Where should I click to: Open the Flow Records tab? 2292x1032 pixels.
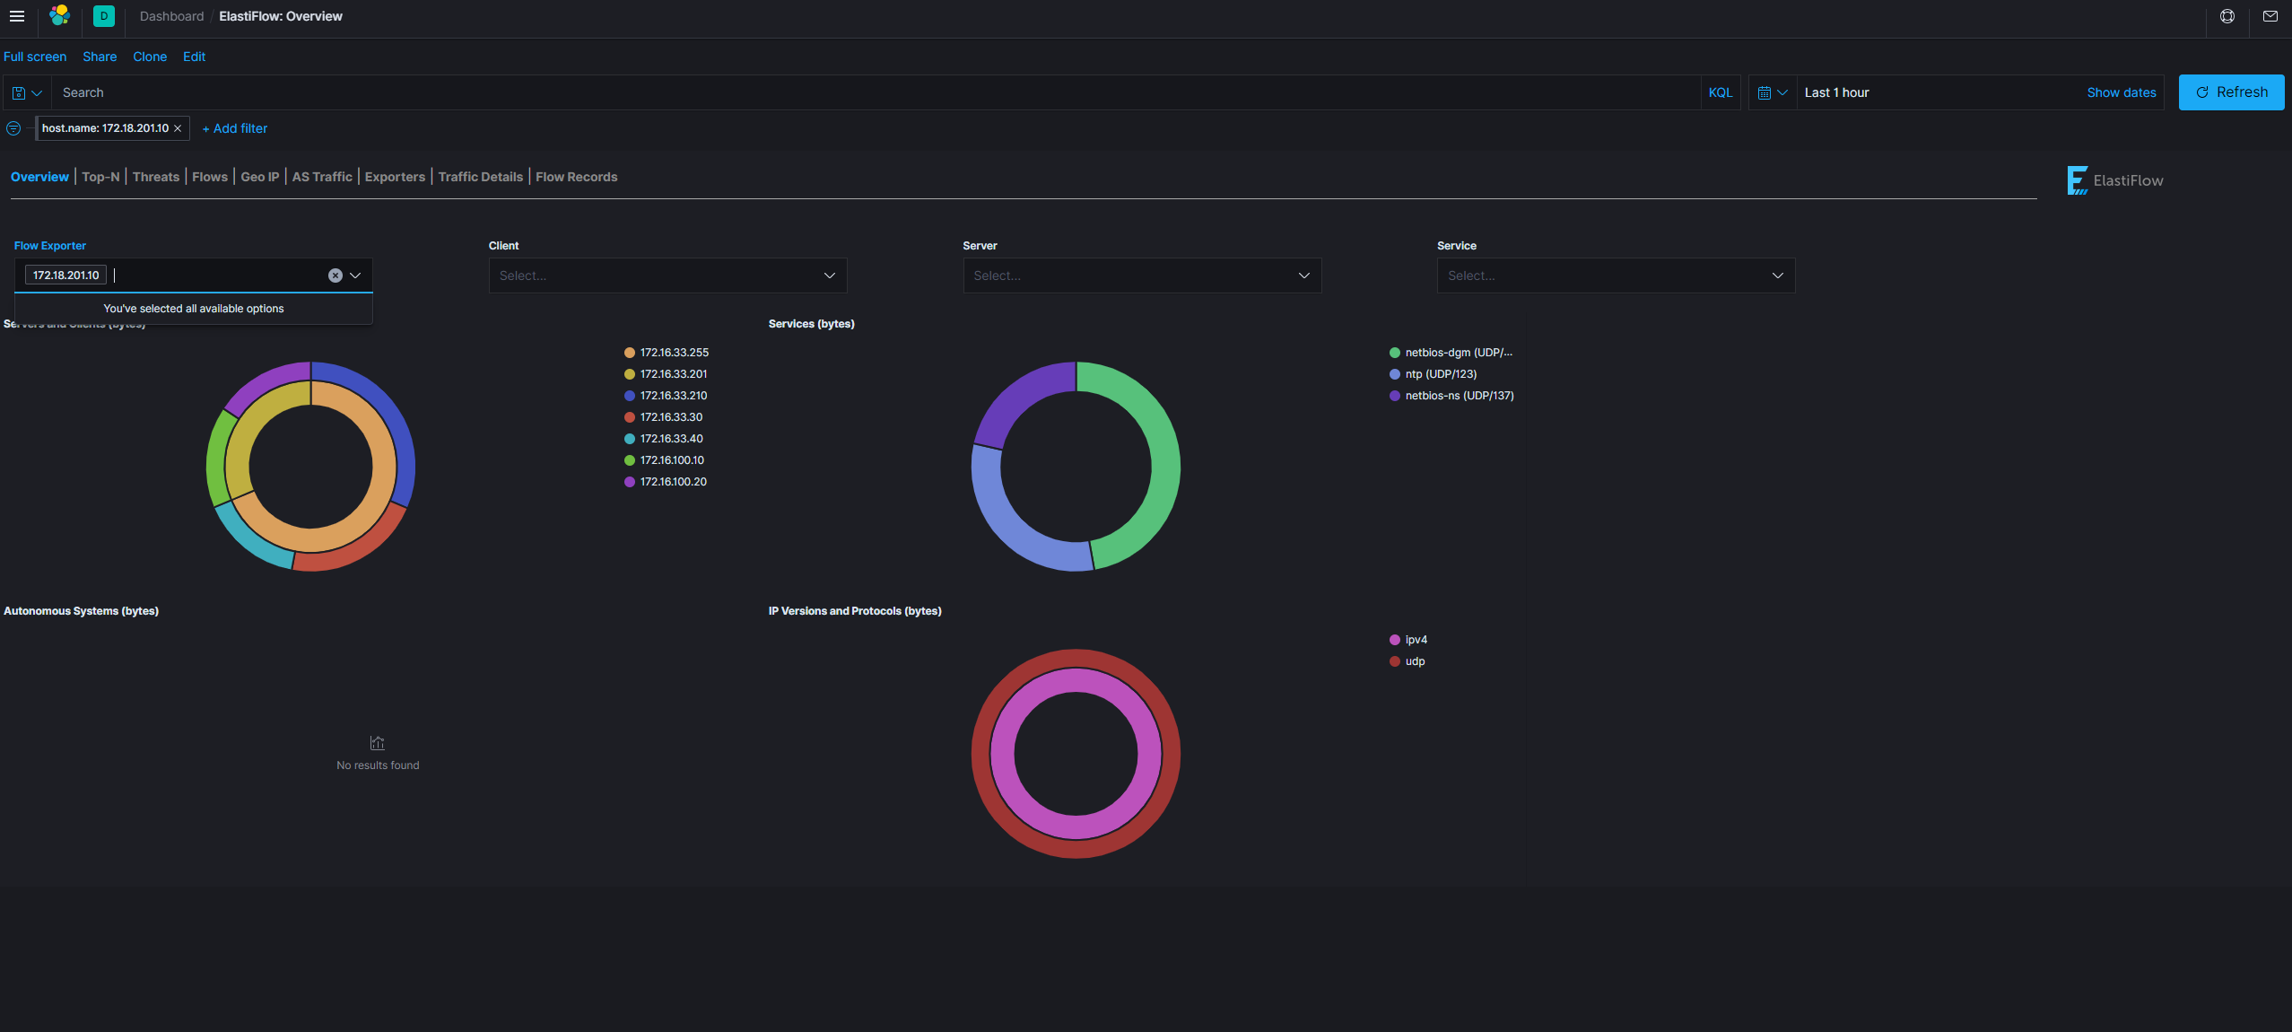click(576, 177)
